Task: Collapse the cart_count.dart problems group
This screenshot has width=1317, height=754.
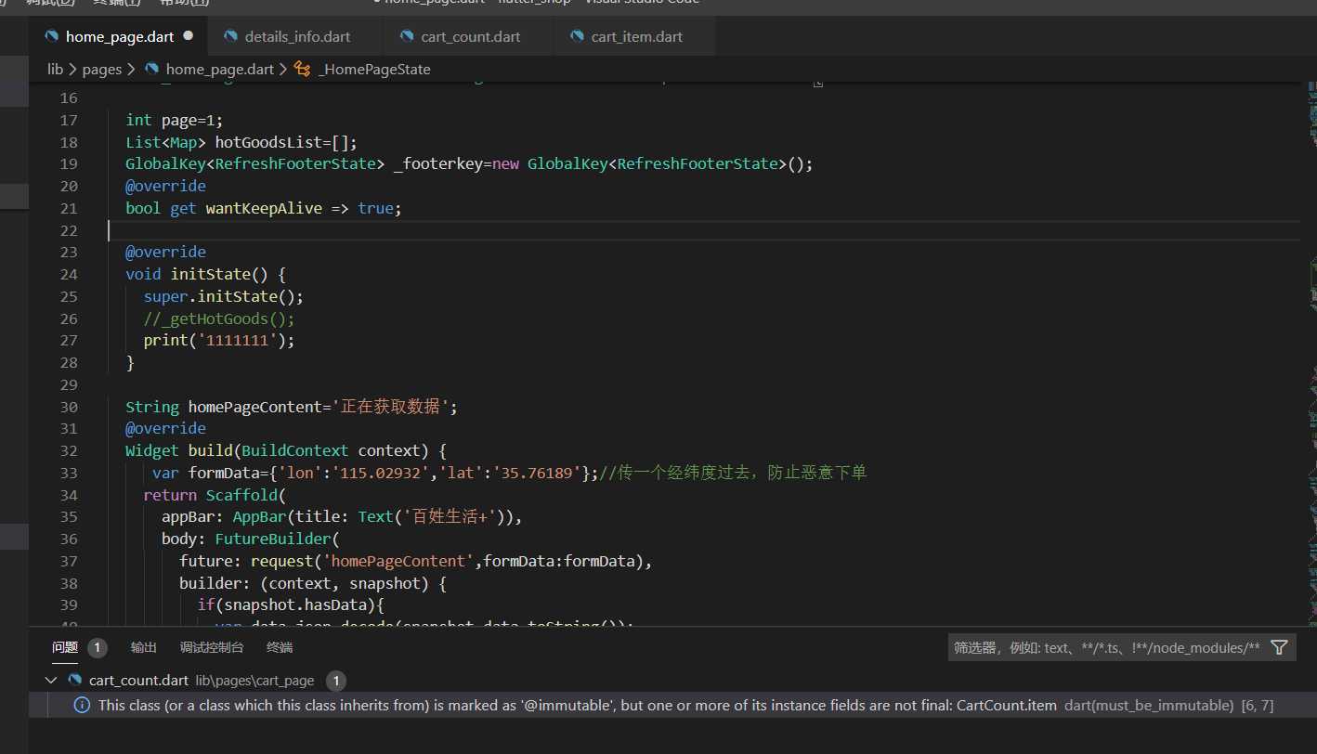Action: click(x=51, y=681)
